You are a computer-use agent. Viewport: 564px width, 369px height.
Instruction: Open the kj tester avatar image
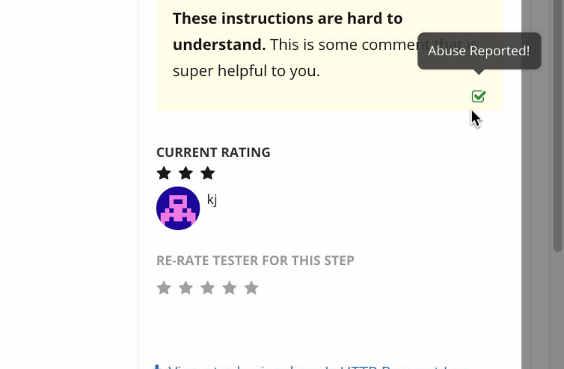coord(178,208)
